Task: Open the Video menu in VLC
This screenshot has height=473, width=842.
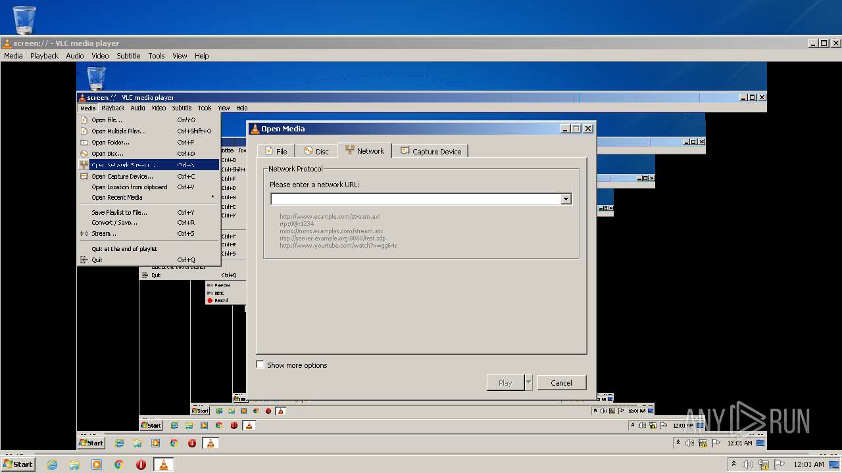Action: click(x=100, y=56)
